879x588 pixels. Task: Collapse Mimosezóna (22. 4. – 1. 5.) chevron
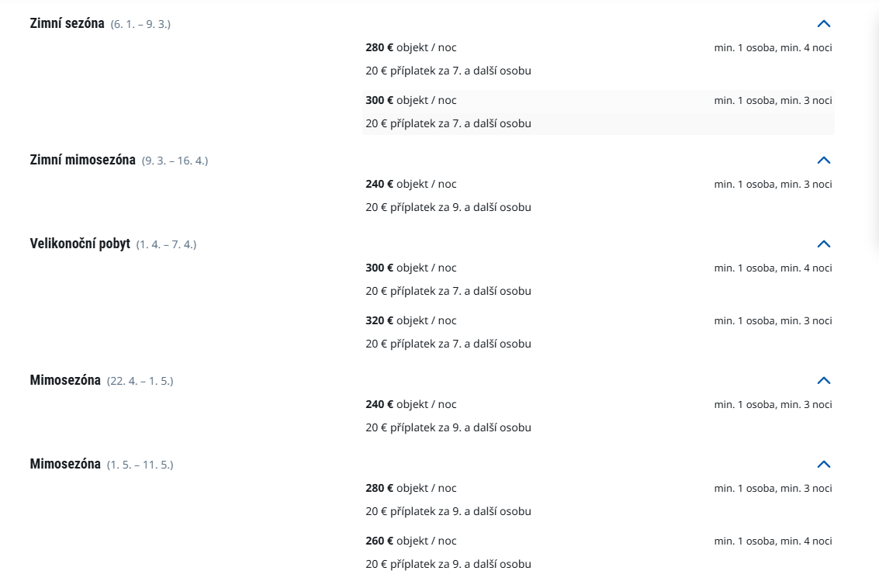(x=824, y=381)
